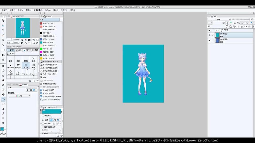Pick swatch R:191 G:65 B:51

pyautogui.click(x=41, y=23)
